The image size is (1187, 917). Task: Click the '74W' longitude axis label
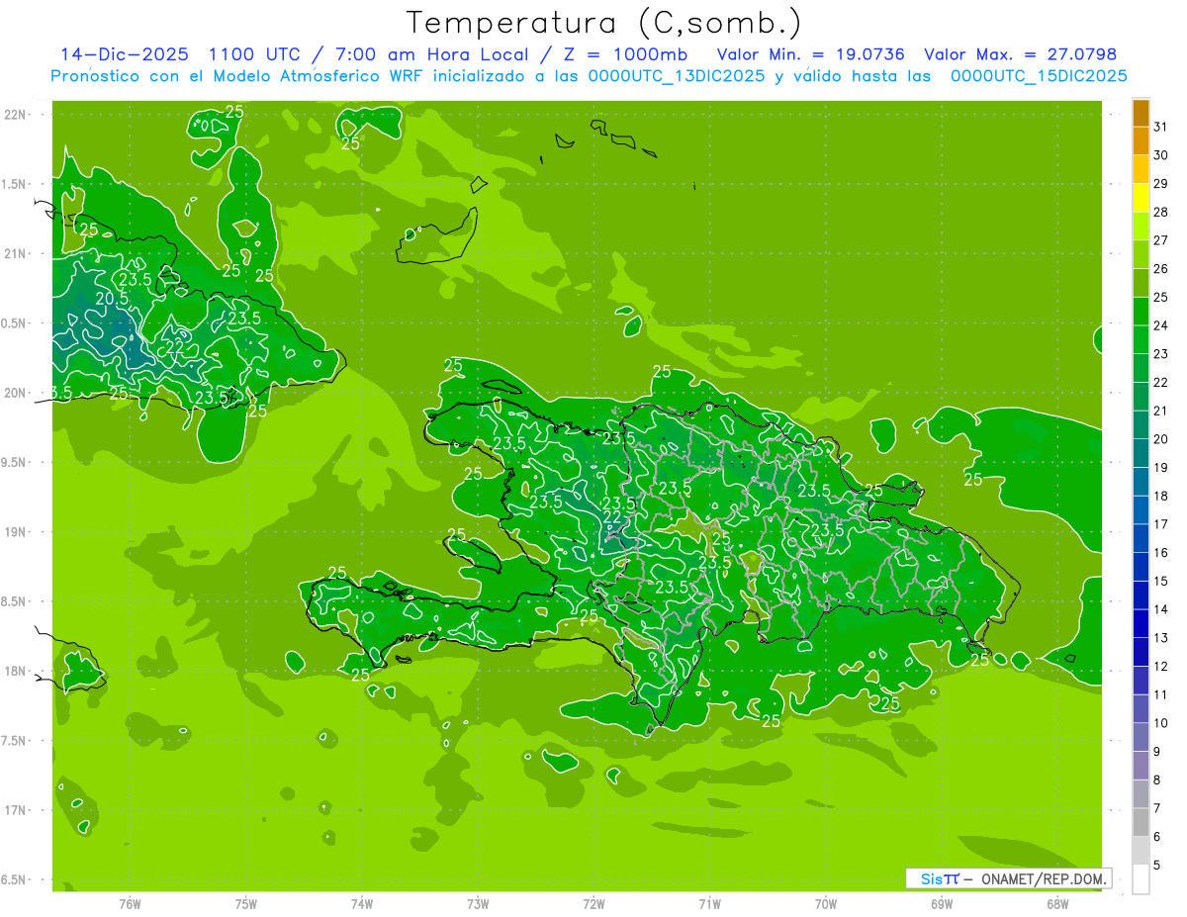(x=362, y=904)
